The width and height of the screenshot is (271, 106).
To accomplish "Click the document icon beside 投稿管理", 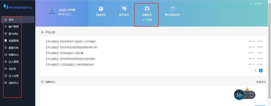I will point(6,41).
